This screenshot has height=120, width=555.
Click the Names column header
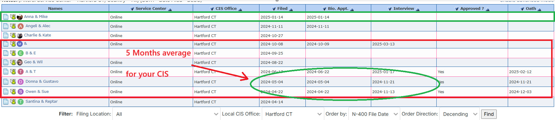click(55, 9)
